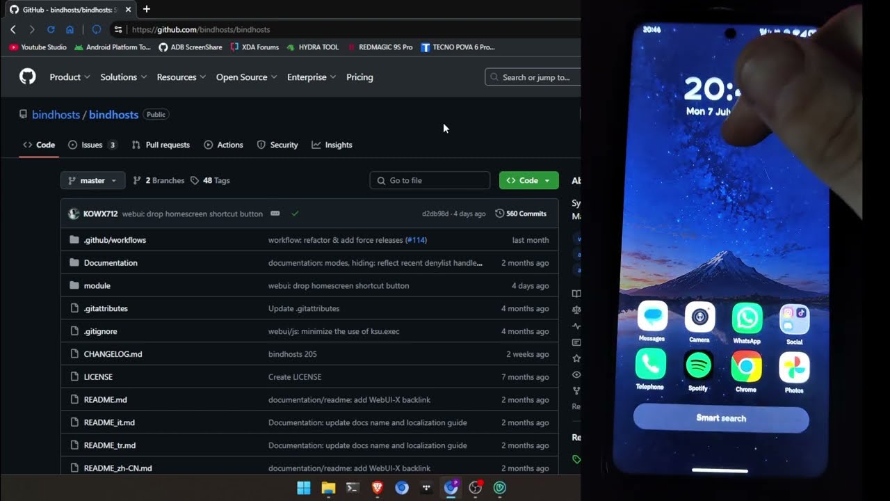Open the Telephone app on phone
The image size is (890, 501).
pos(650,365)
